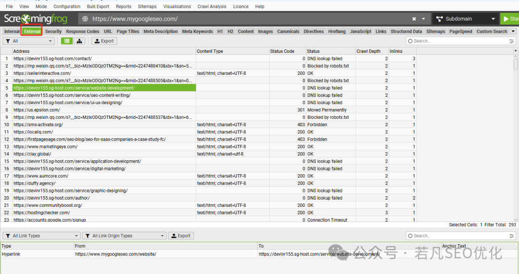519x274 pixels.
Task: Sort by Status Code column header
Action: [x=287, y=51]
